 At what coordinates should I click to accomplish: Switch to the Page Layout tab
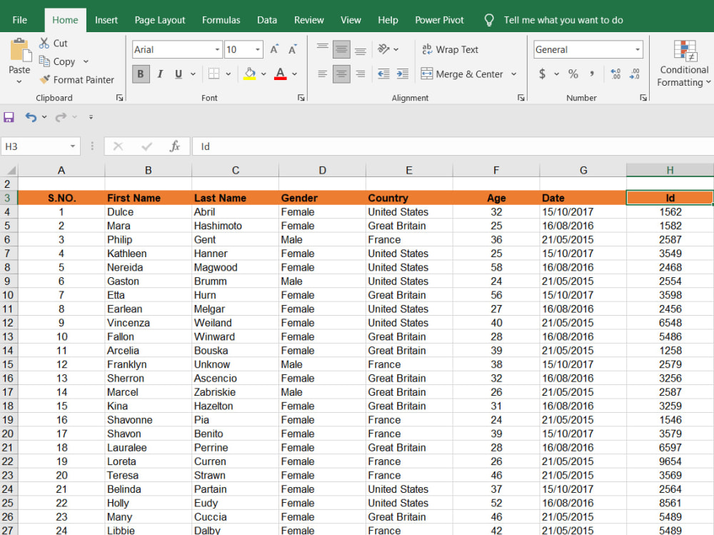coord(160,20)
